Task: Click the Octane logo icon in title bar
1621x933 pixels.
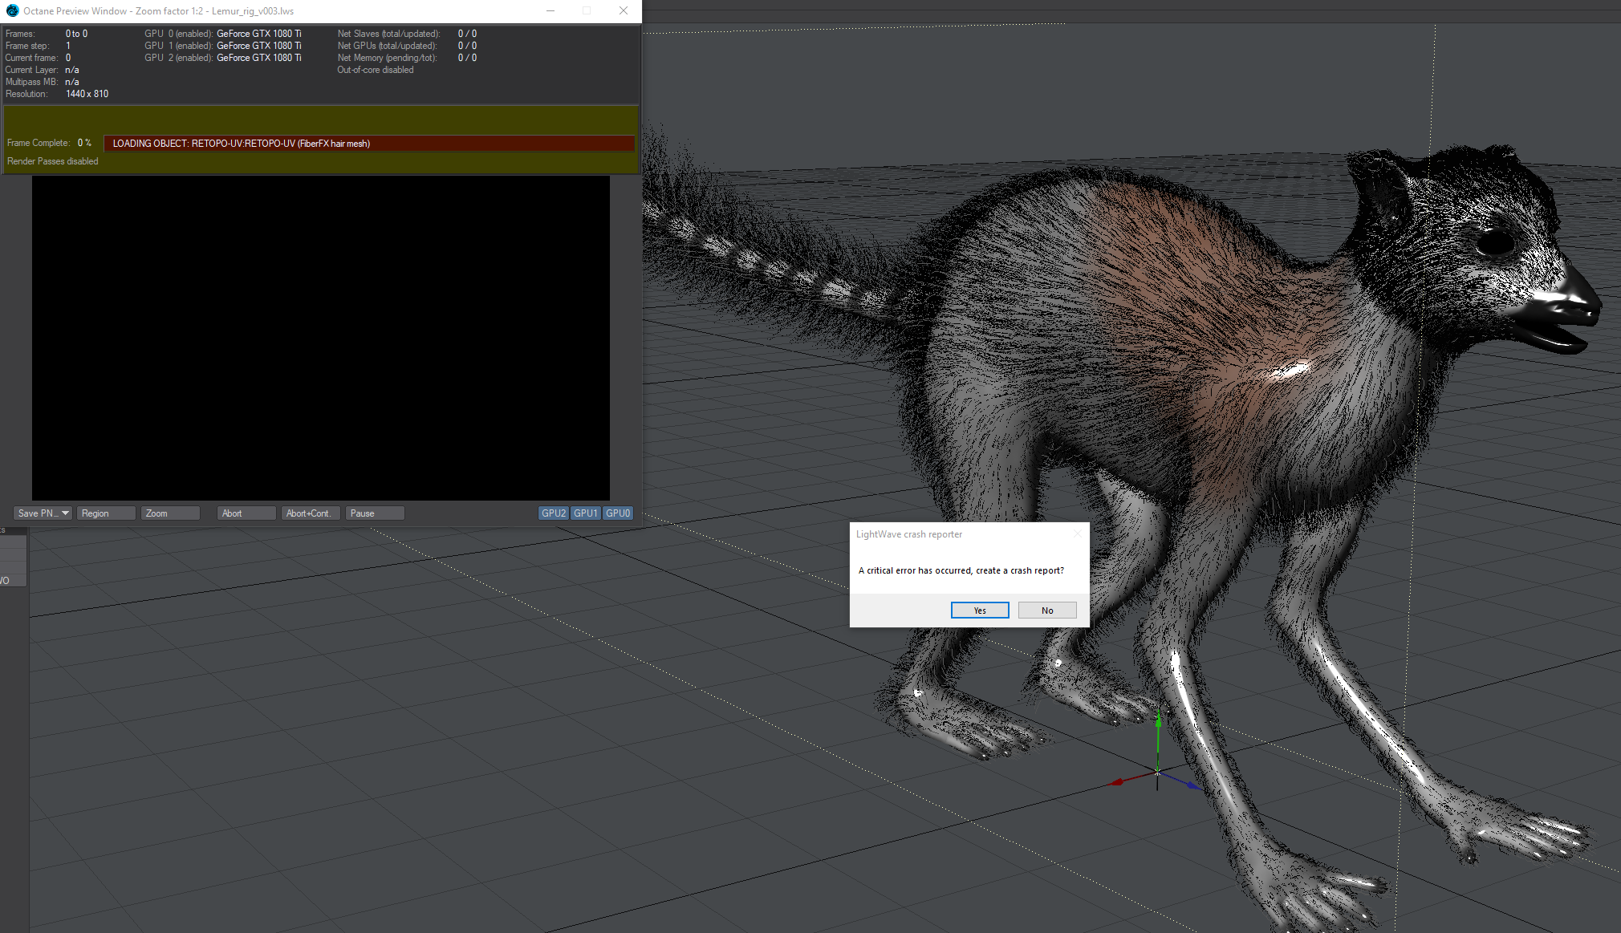Action: (x=12, y=11)
